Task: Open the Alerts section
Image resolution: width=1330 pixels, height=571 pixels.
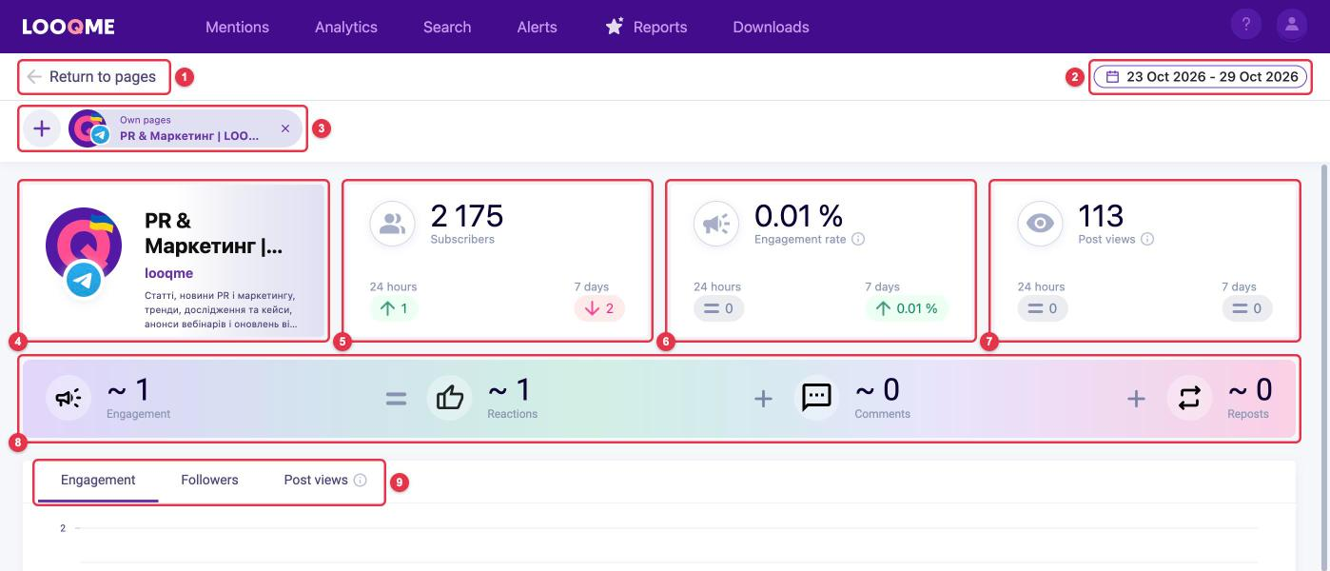Action: point(538,27)
